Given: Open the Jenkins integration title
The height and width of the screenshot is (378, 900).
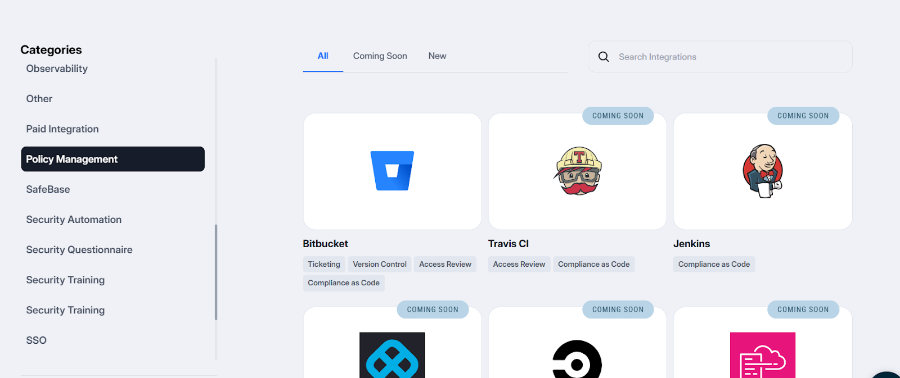Looking at the screenshot, I should click(x=692, y=244).
